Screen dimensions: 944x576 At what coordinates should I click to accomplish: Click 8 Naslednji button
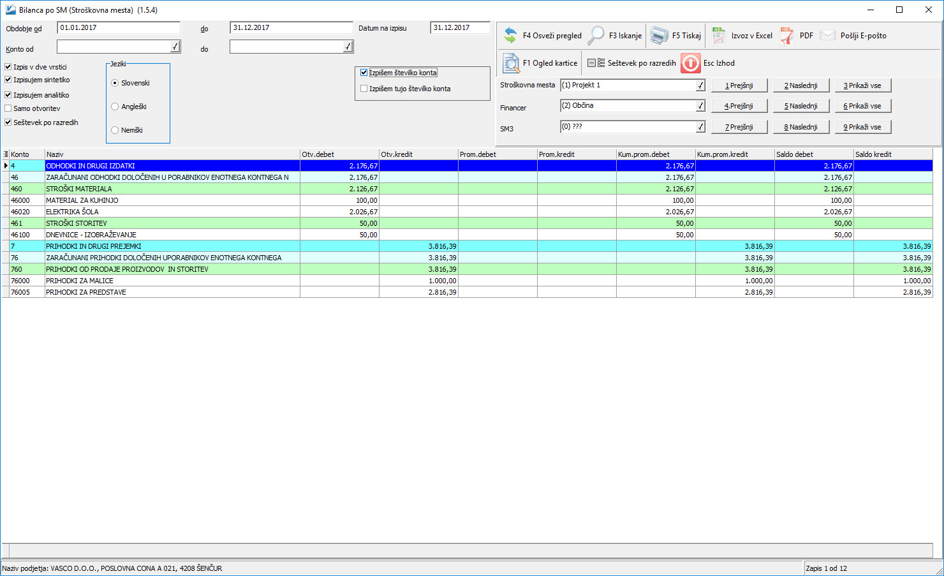coord(801,127)
